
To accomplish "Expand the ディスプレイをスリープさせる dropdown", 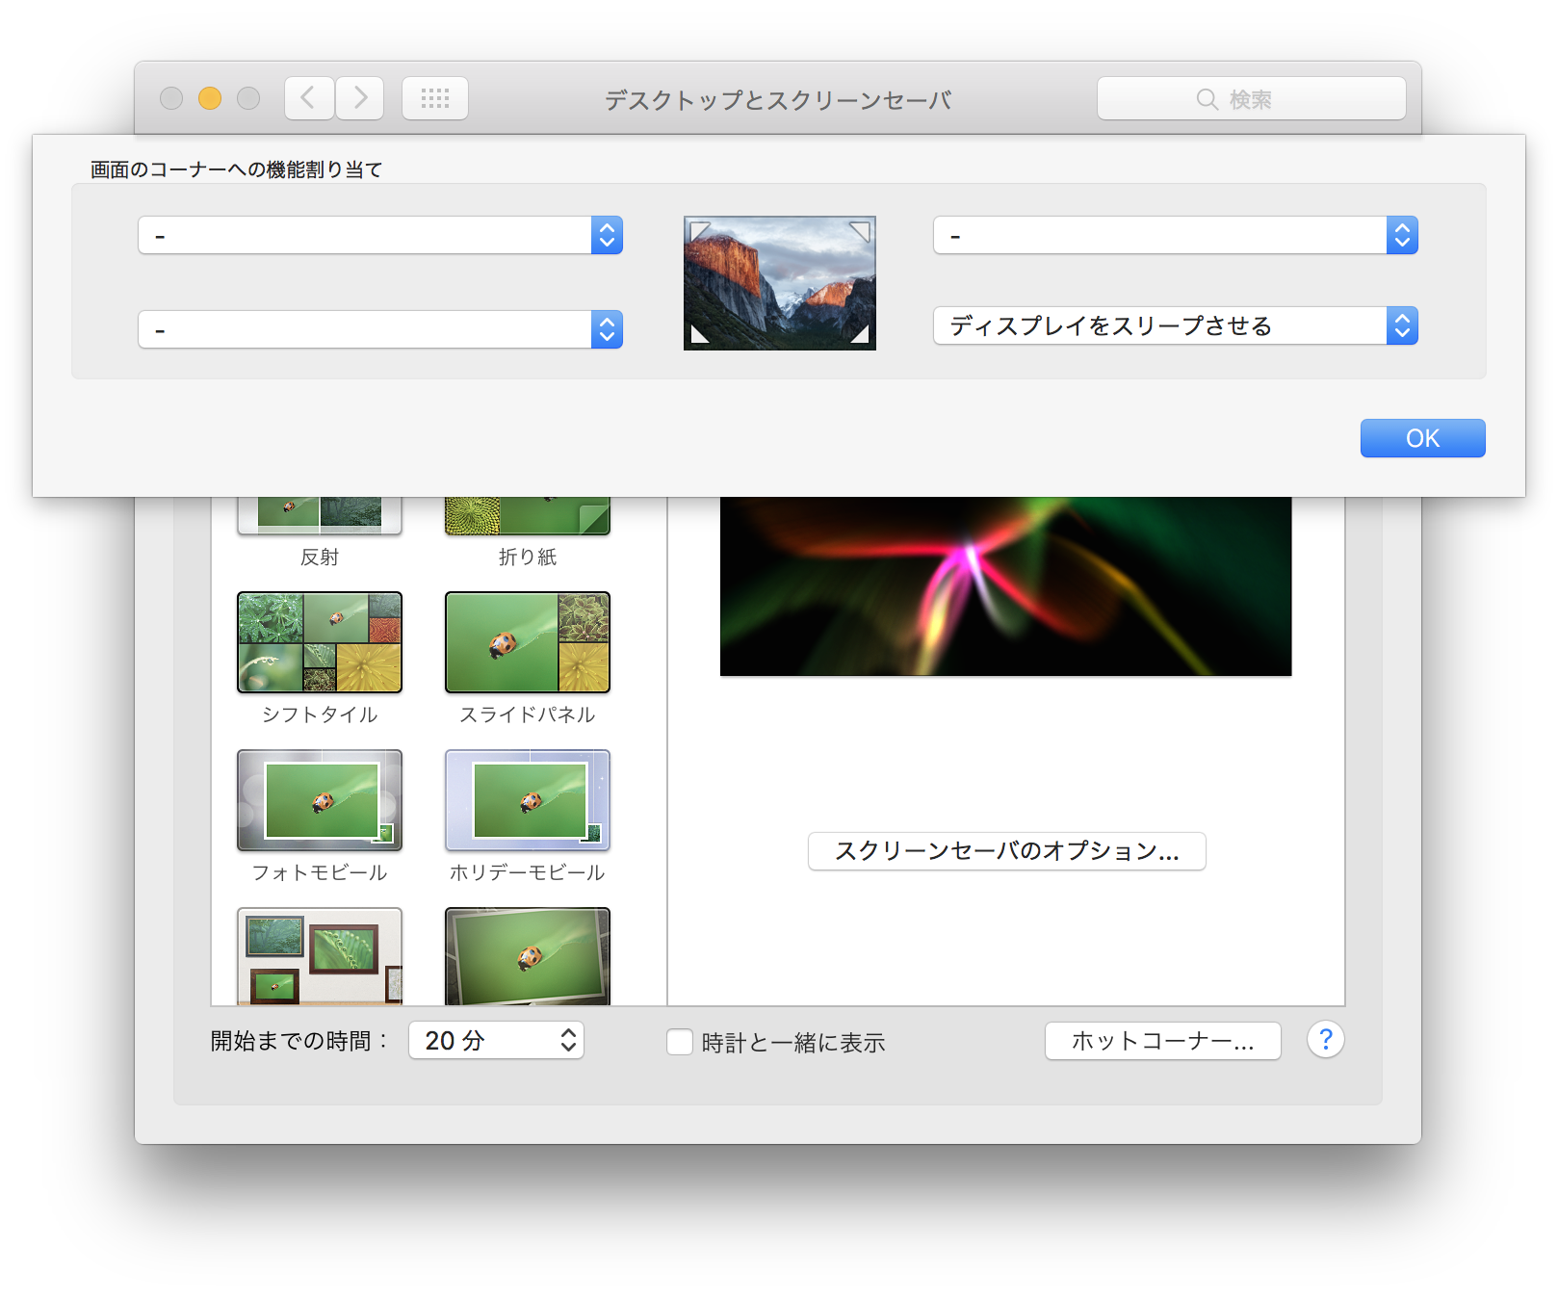I will (1175, 325).
